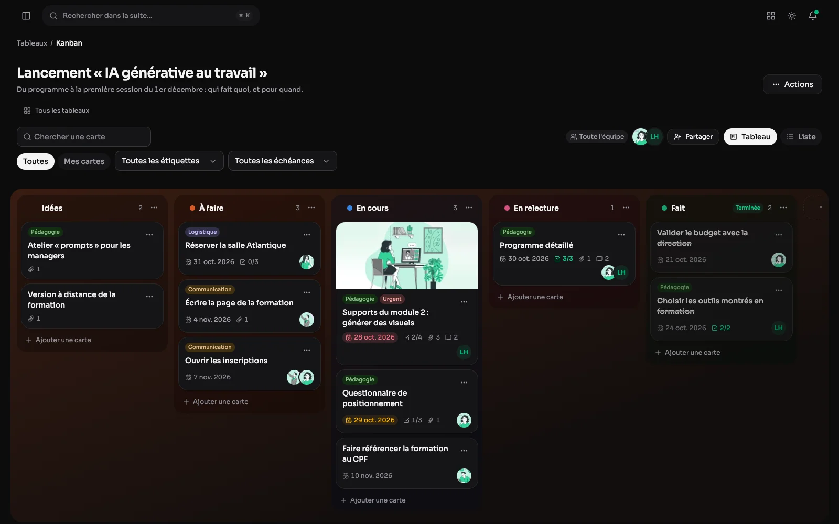This screenshot has width=839, height=524.
Task: Click the Urgent label tag
Action: pos(392,299)
